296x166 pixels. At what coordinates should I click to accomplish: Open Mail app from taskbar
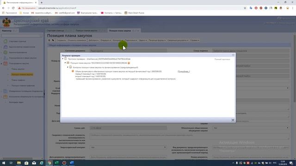pos(34,163)
